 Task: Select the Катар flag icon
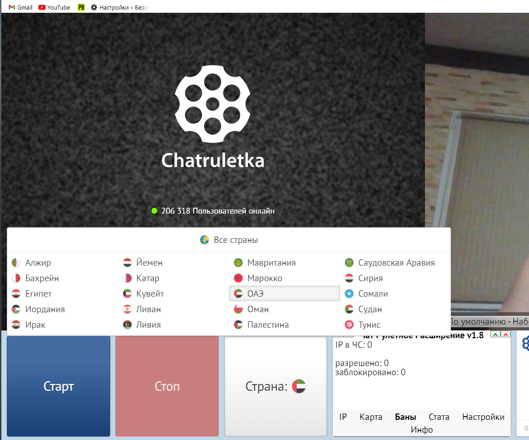pos(127,278)
